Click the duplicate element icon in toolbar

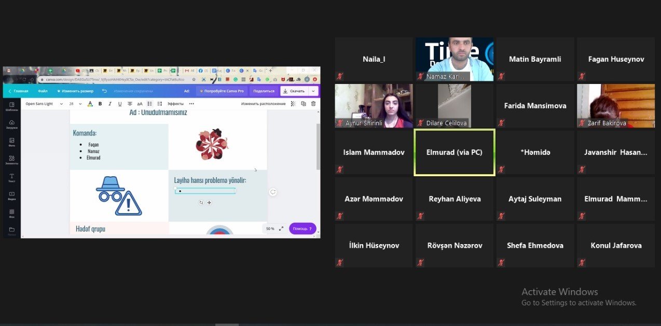pyautogui.click(x=304, y=104)
